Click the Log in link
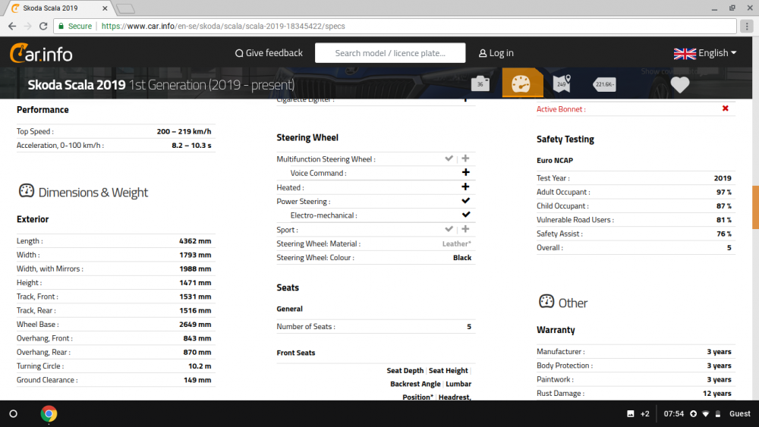The height and width of the screenshot is (427, 759). [496, 53]
